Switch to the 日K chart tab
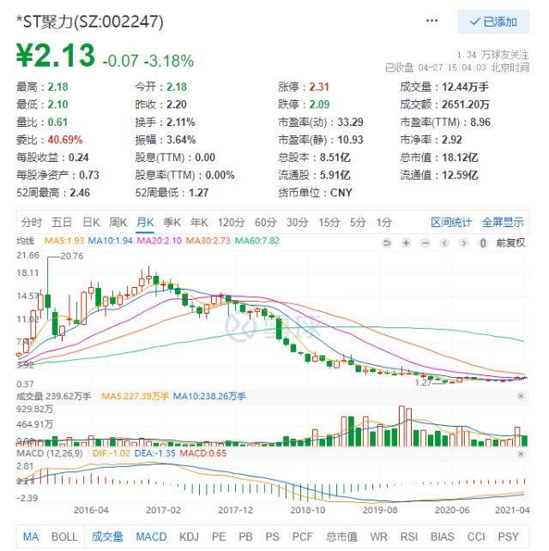 [91, 223]
